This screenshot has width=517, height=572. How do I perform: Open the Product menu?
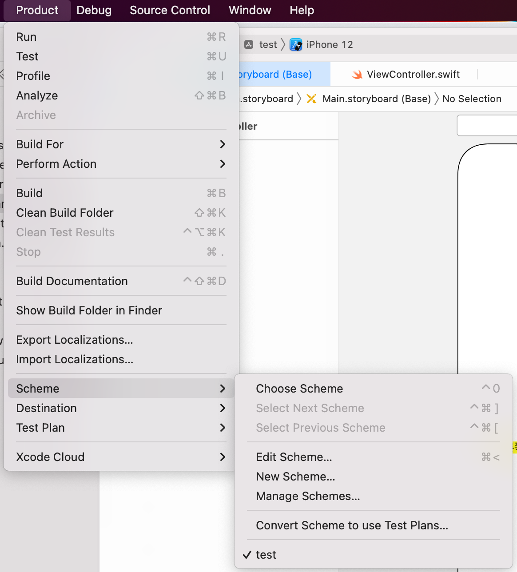tap(37, 10)
